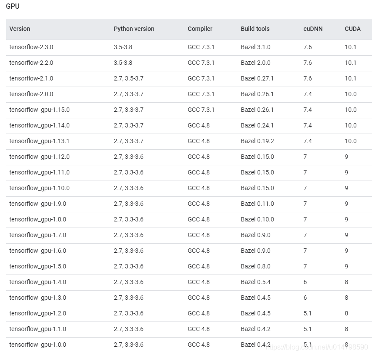Click the tensorflow-2.1.0 version cell
Viewport: 372px width, 355px height.
coord(31,78)
